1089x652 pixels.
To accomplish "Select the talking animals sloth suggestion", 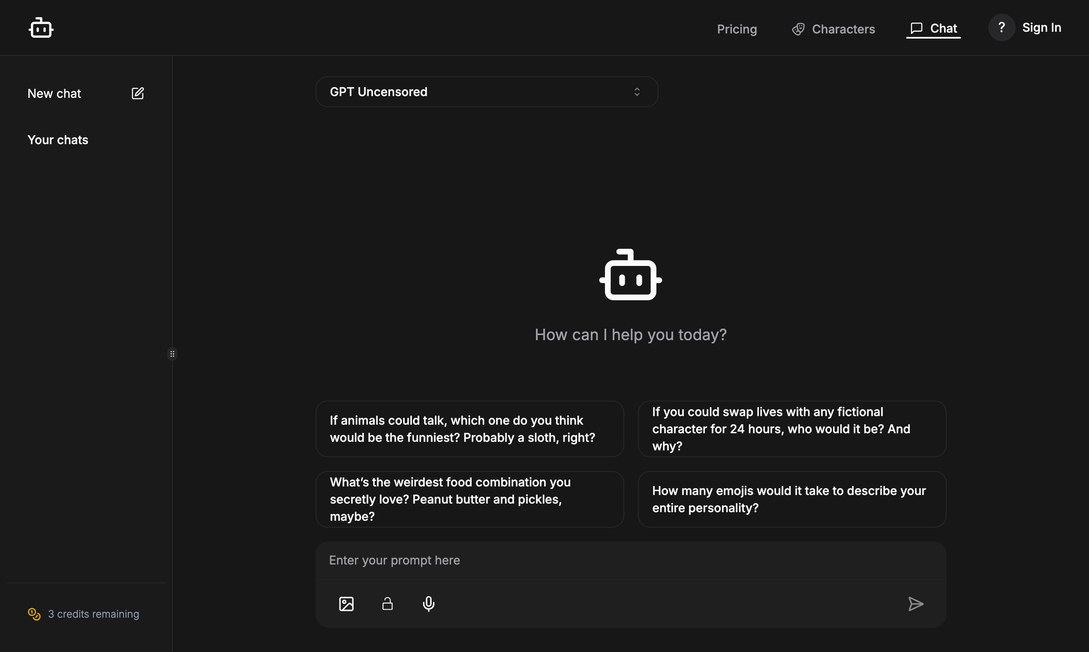I will tap(469, 429).
